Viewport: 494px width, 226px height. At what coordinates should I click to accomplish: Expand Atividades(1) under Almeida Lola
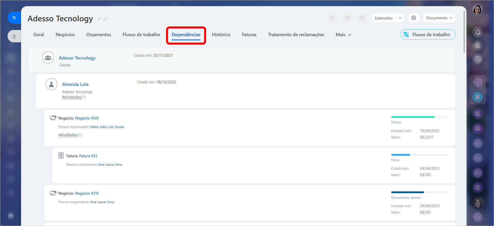[74, 97]
